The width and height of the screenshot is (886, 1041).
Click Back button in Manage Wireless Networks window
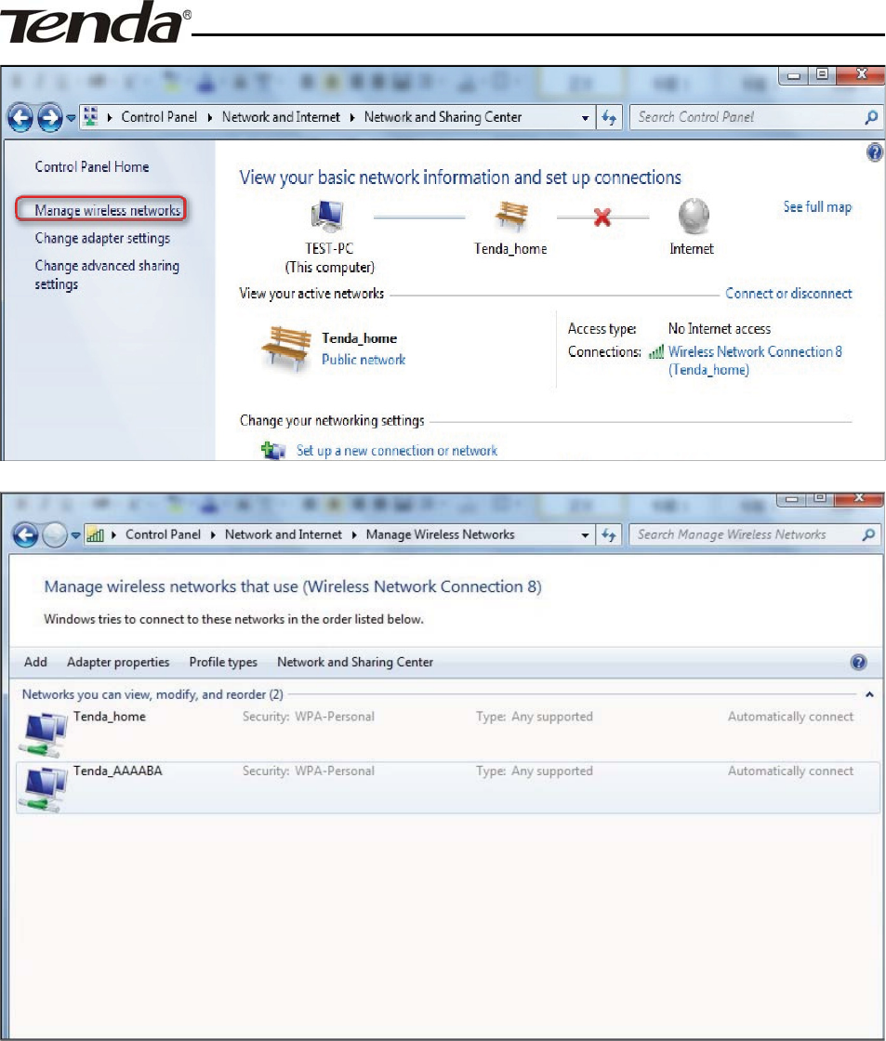[x=25, y=535]
